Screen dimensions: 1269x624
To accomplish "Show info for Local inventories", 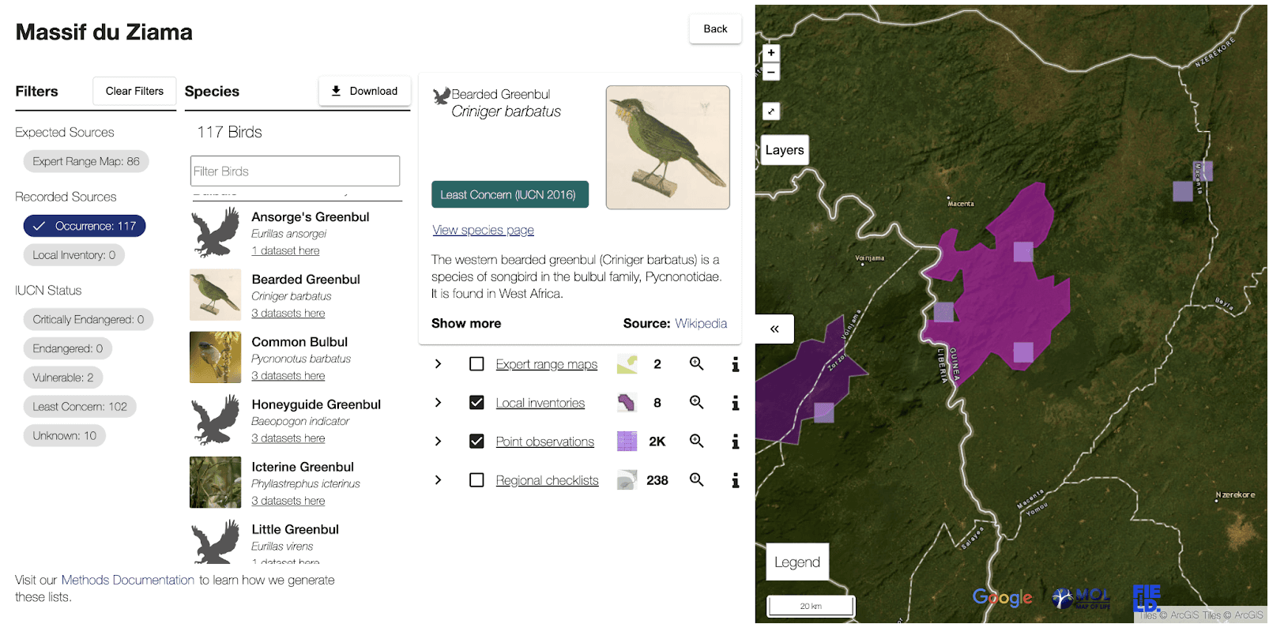I will click(736, 403).
